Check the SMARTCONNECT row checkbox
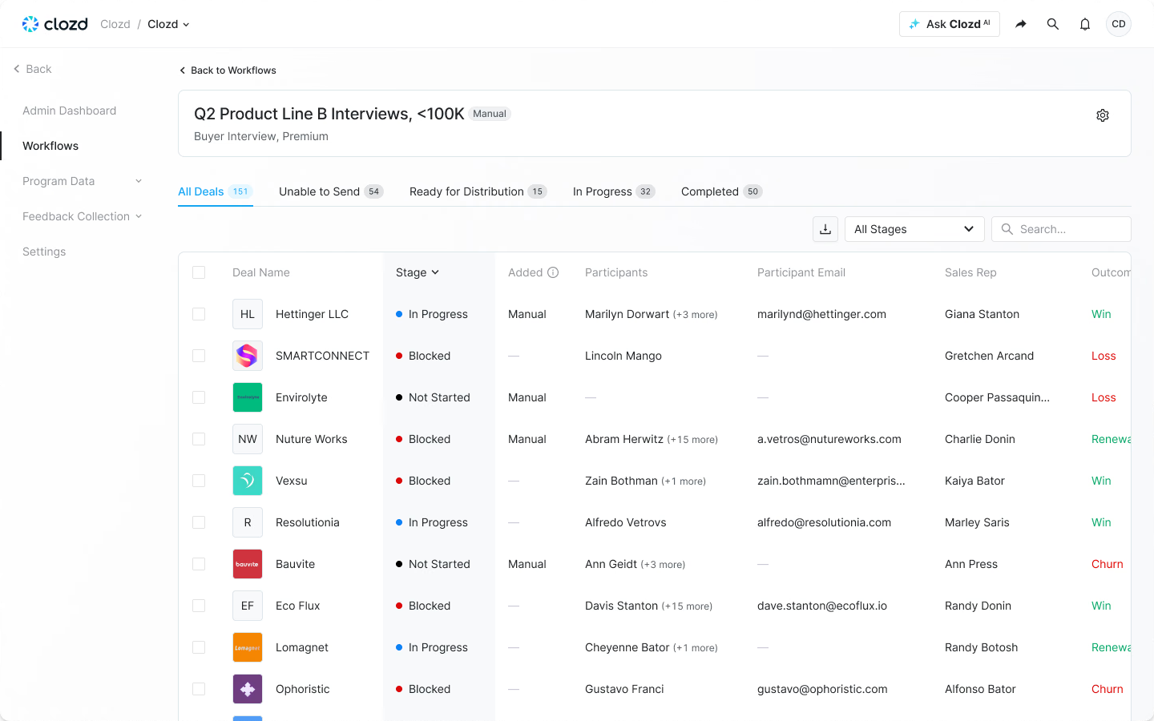Viewport: 1154px width, 721px height. (199, 356)
